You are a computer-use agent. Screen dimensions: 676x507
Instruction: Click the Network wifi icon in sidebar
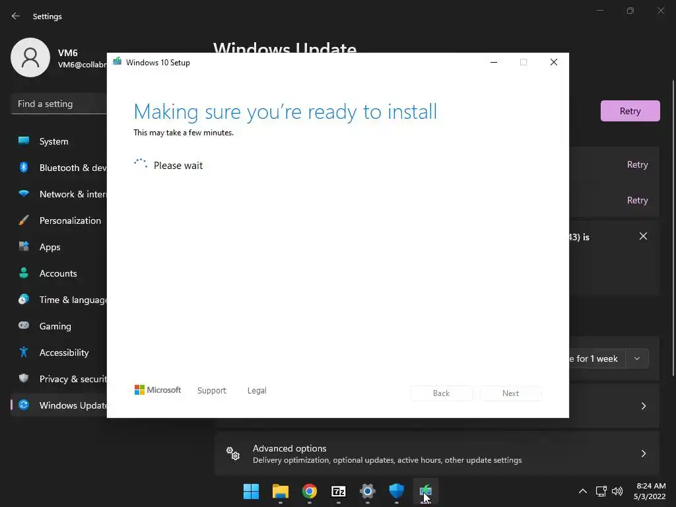[24, 193]
